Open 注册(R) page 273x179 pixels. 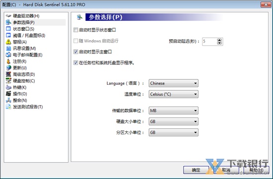point(19,61)
